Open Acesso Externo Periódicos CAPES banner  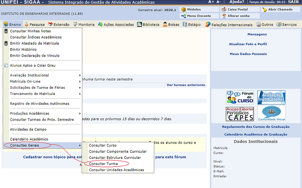pos(240,114)
